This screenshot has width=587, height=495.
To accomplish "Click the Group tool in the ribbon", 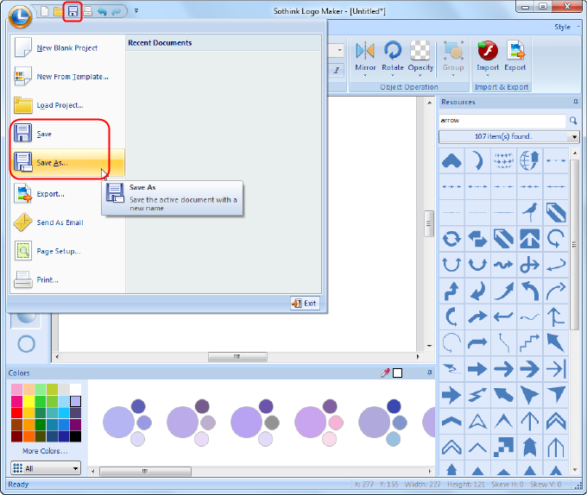I will [453, 56].
